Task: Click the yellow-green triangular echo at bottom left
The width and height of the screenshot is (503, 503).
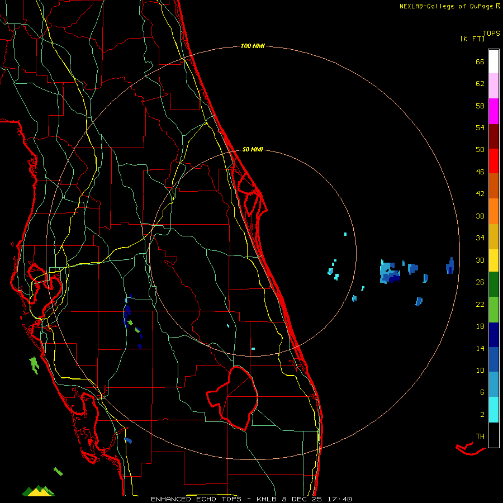Action: (x=39, y=491)
